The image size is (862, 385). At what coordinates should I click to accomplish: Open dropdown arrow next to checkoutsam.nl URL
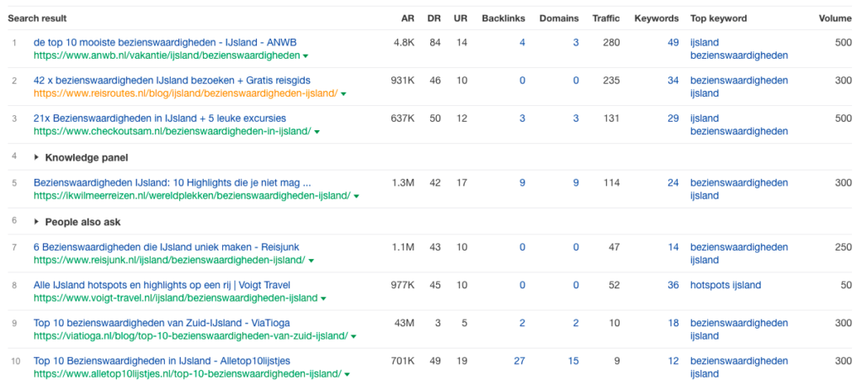(317, 132)
